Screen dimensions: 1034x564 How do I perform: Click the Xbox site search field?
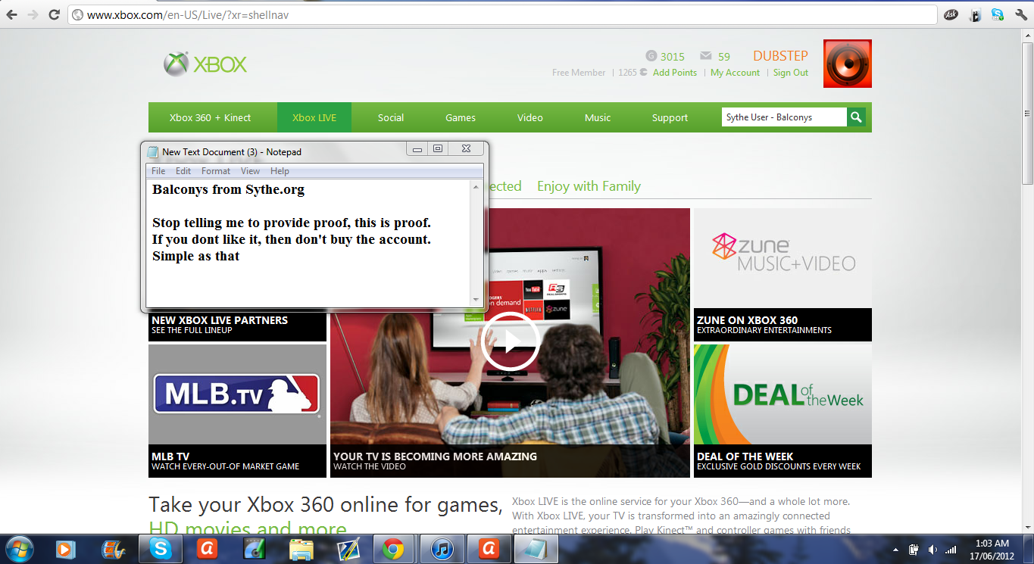[783, 117]
